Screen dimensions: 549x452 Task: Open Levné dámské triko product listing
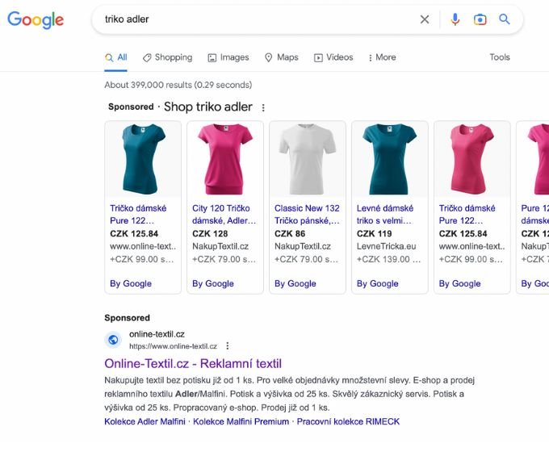[x=385, y=214]
